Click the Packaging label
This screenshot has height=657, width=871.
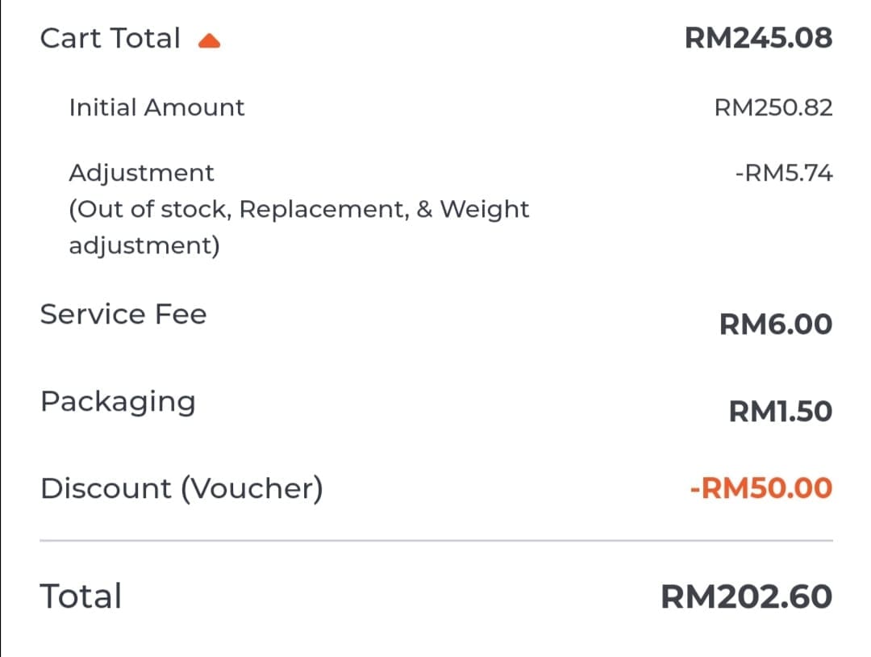point(119,403)
